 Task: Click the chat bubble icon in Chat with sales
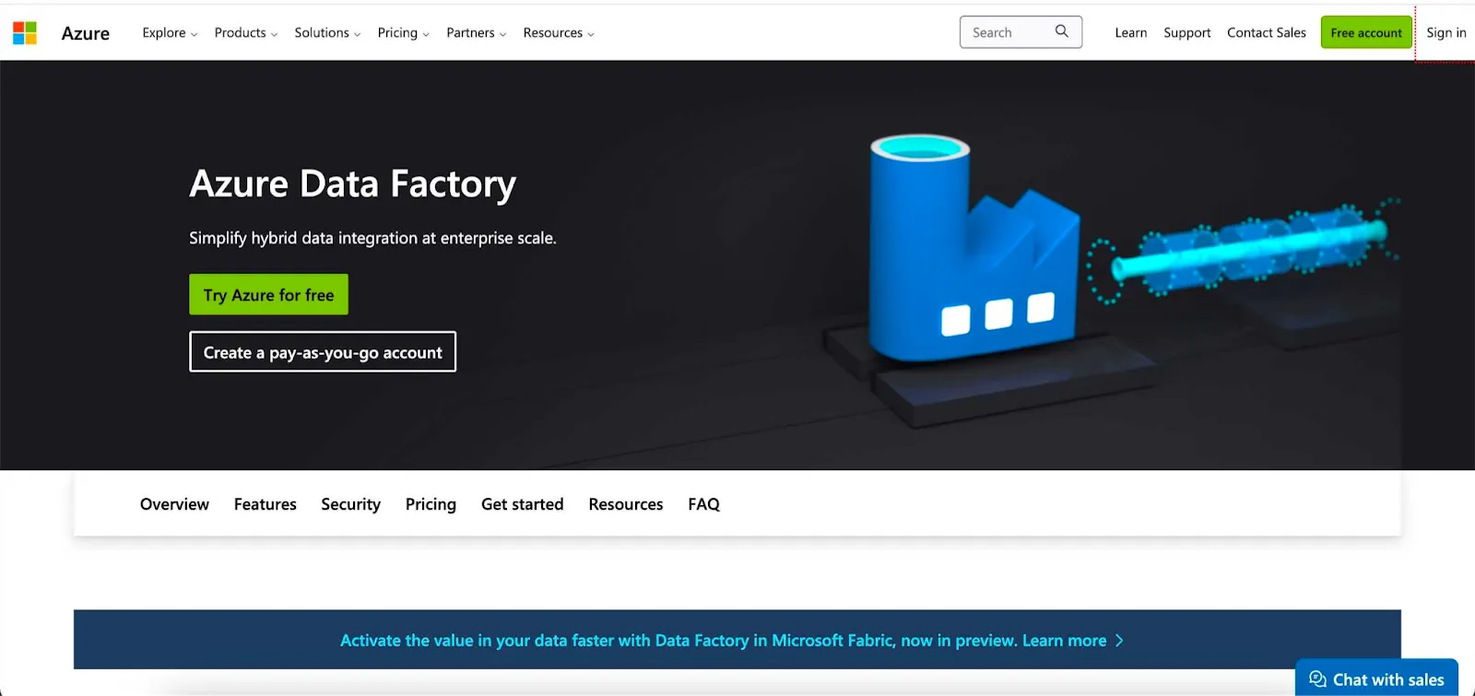[1317, 679]
